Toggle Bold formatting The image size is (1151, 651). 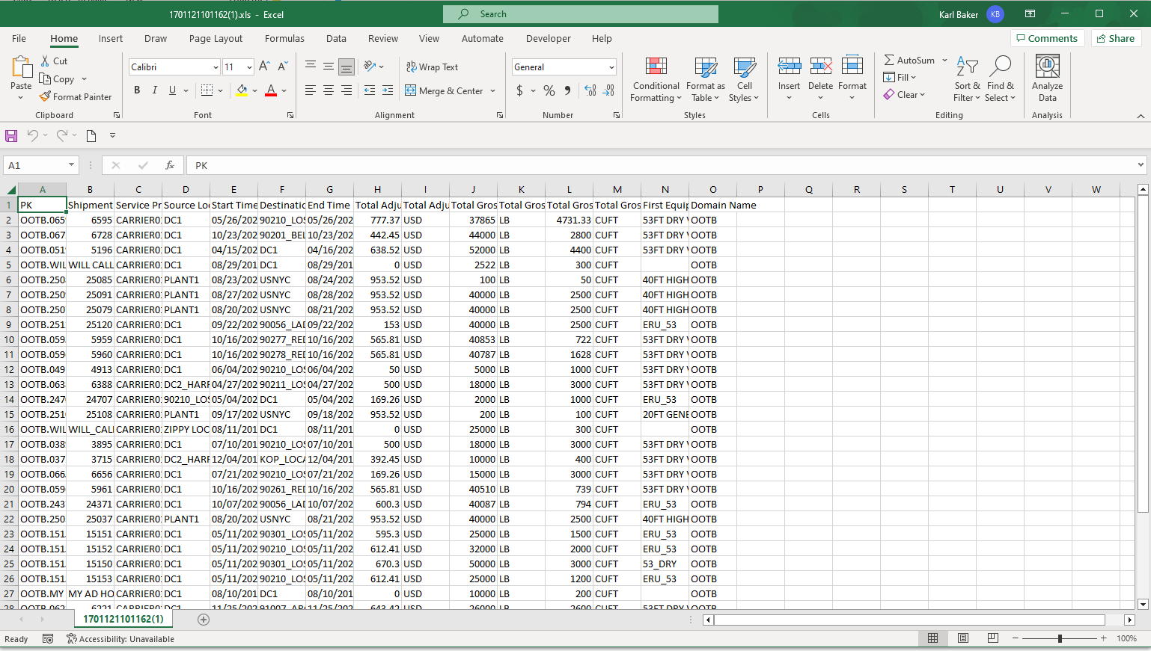[137, 90]
